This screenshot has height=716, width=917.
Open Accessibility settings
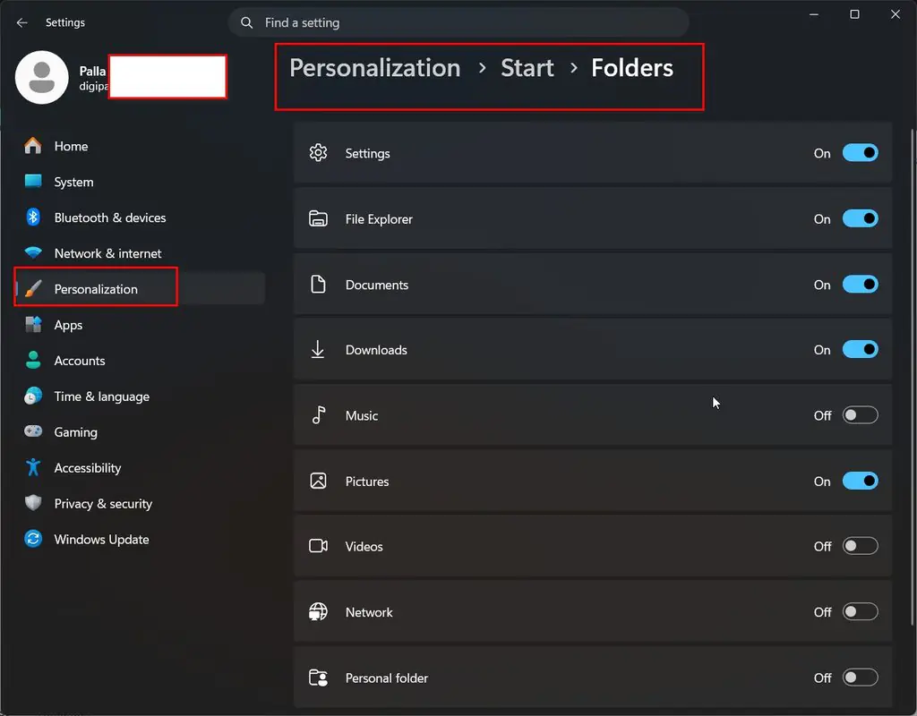pyautogui.click(x=141, y=467)
